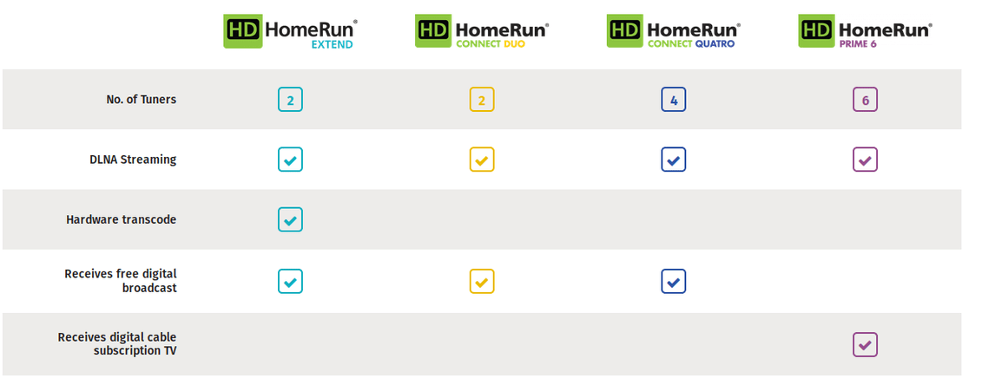Select the HDHomeRun PRIME 6 logo
Image resolution: width=995 pixels, height=378 pixels.
865,32
